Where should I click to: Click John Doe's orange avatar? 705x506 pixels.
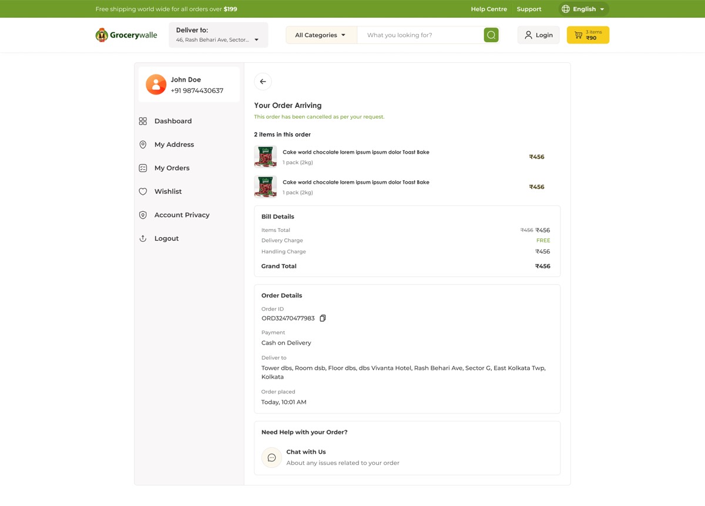click(156, 85)
